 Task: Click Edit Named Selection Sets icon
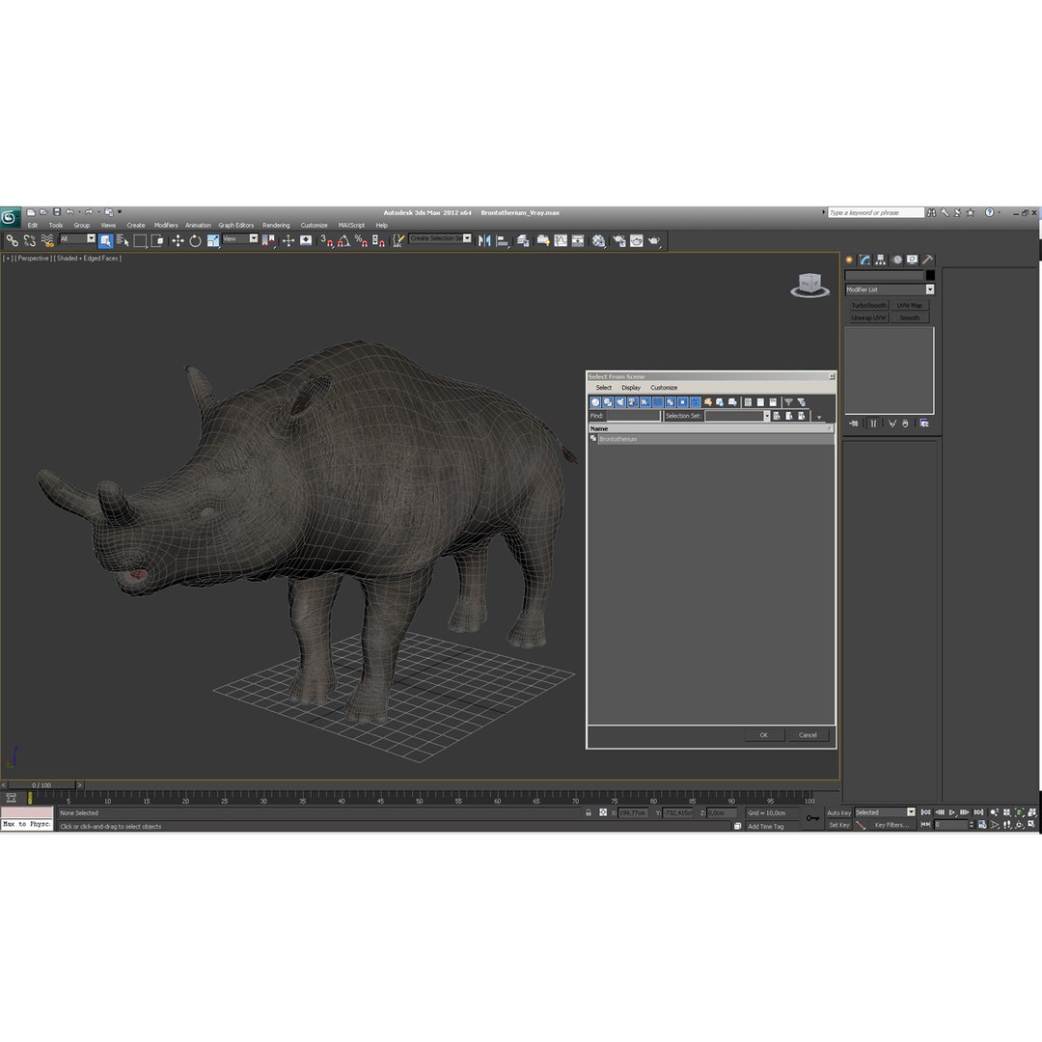click(x=398, y=240)
